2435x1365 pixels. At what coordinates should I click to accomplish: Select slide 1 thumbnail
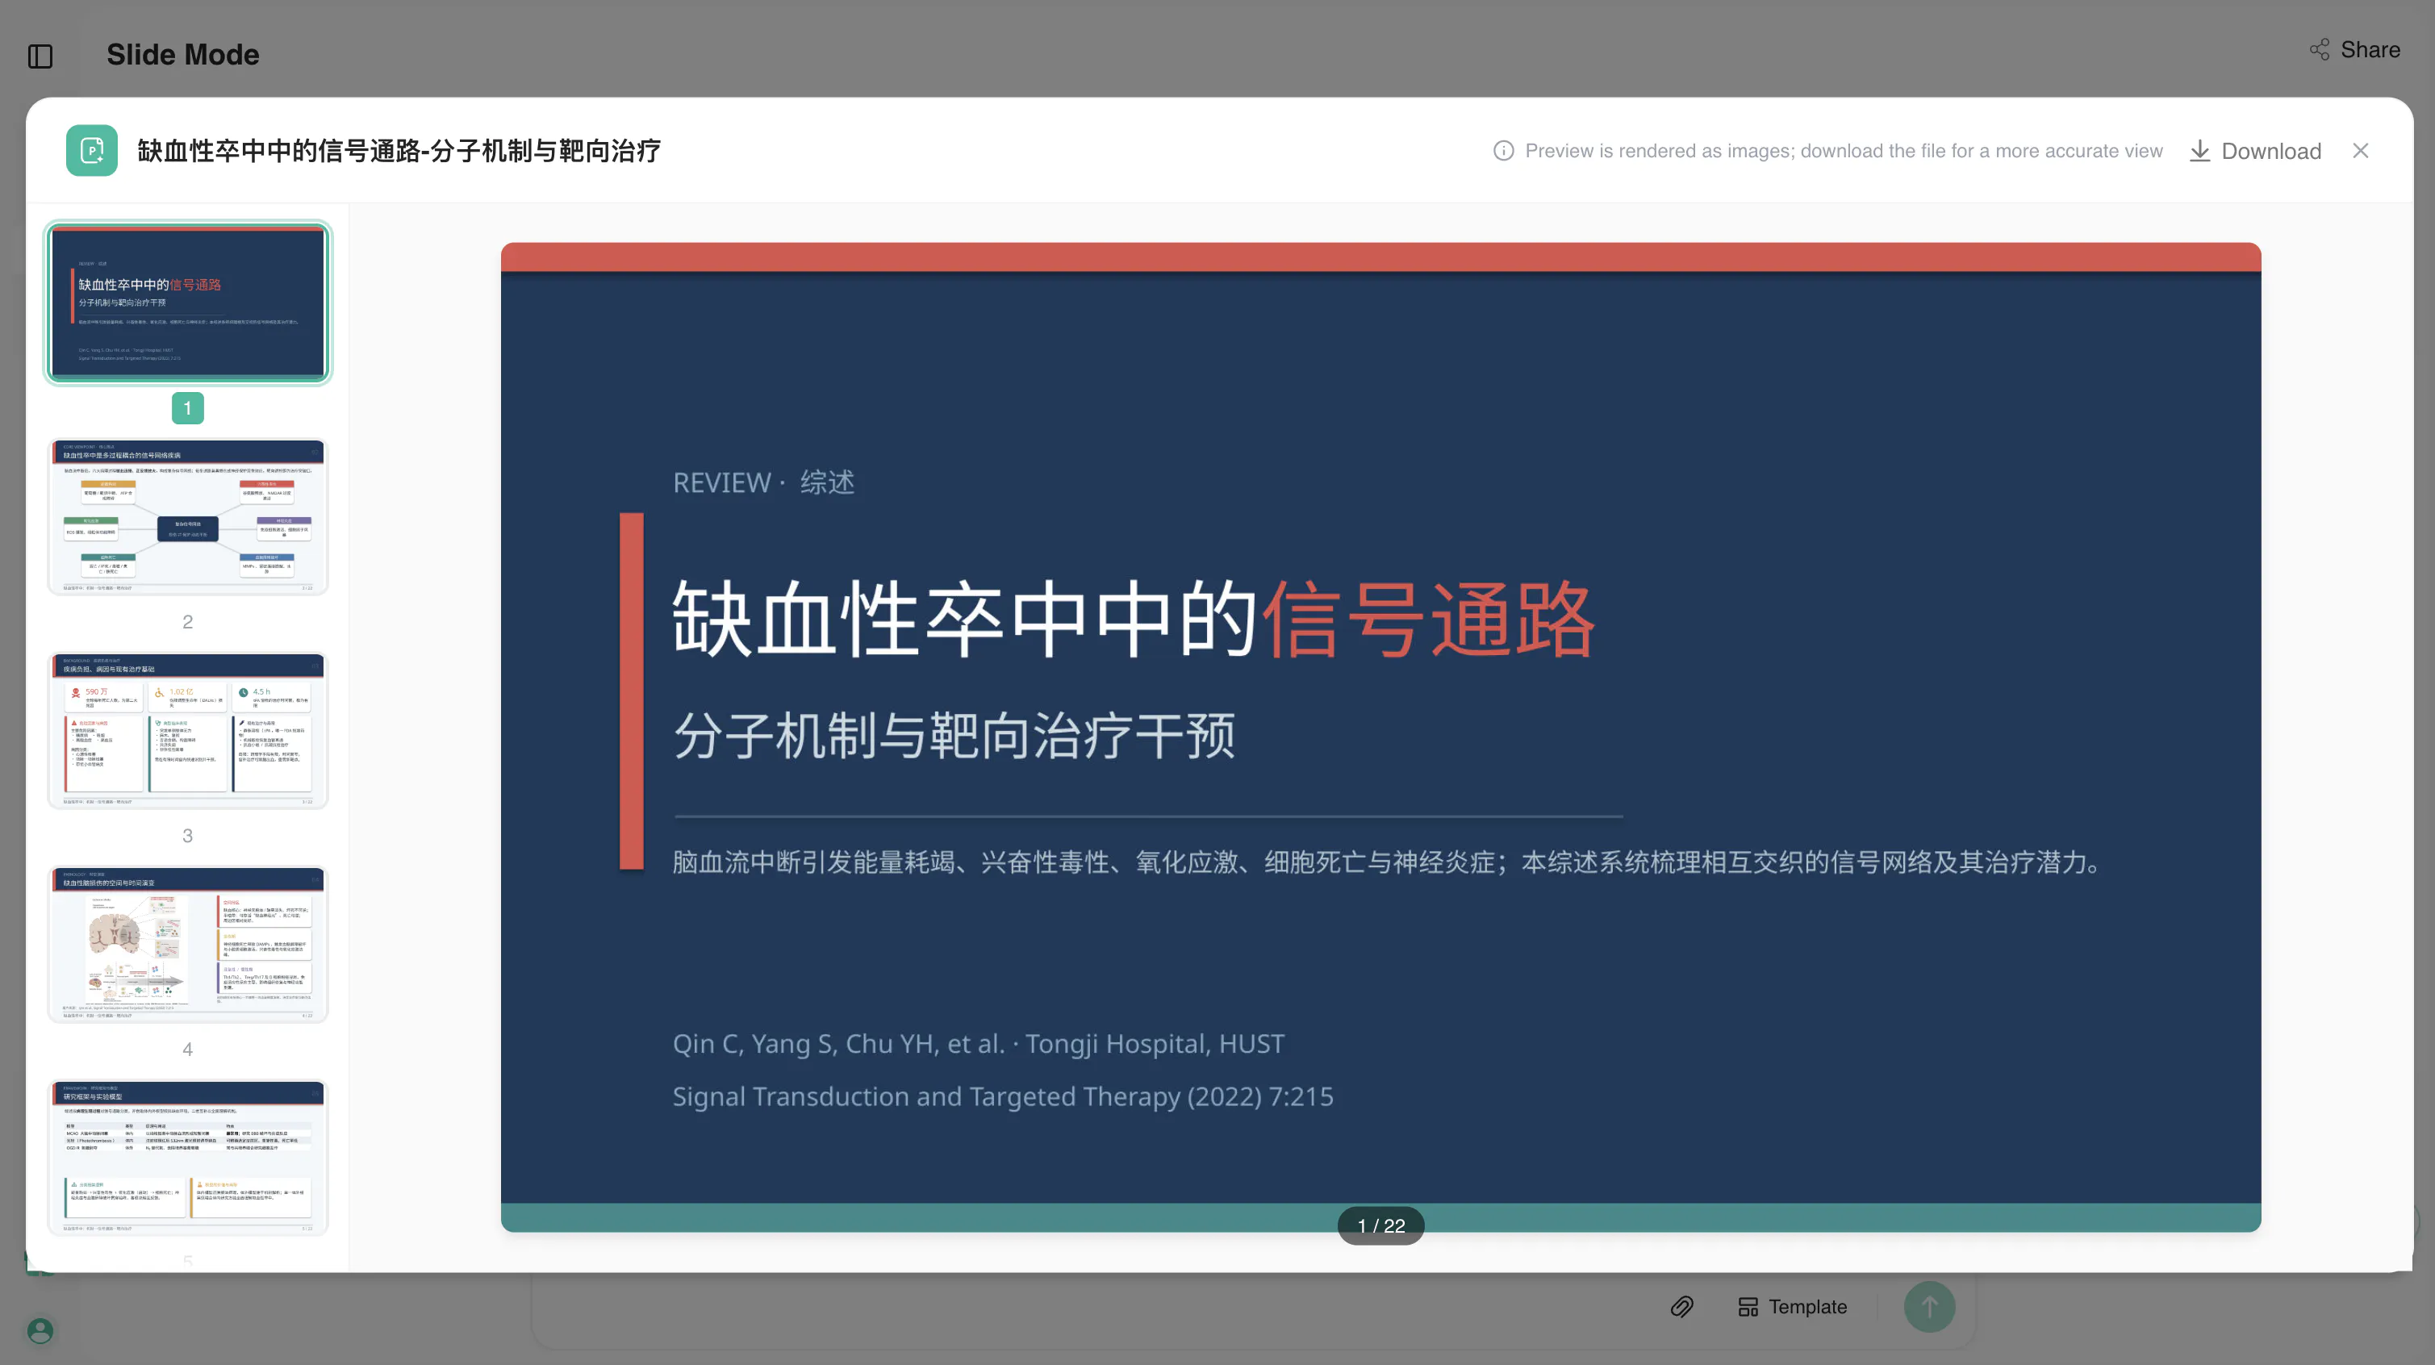(188, 303)
